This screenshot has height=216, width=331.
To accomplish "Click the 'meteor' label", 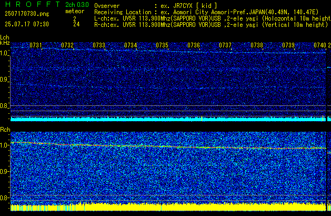I will tap(75, 11).
